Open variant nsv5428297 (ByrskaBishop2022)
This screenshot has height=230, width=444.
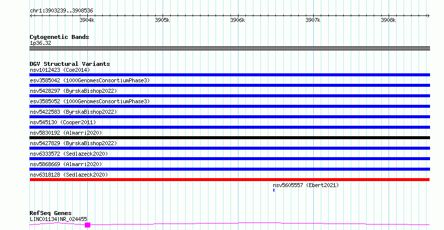(73, 91)
